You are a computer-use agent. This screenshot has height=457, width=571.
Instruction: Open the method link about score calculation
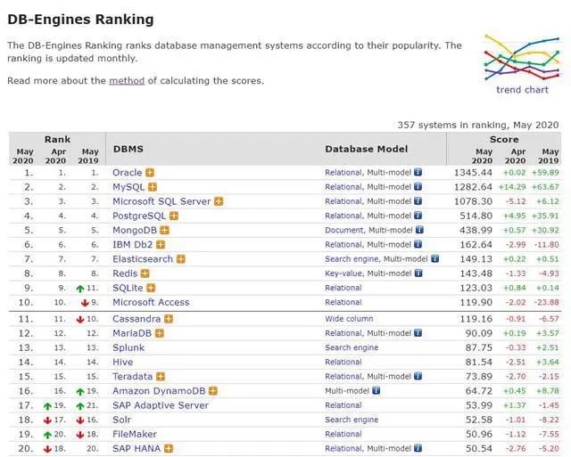(x=126, y=81)
